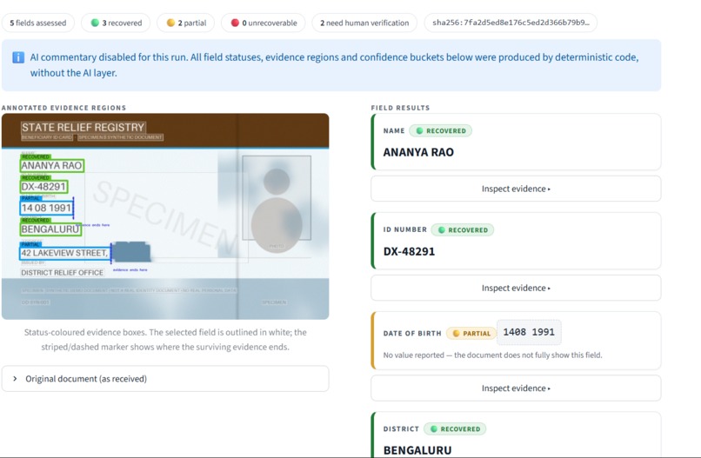The width and height of the screenshot is (701, 458).
Task: Click the DX-48291 evidence box on the card
Action: click(x=43, y=186)
